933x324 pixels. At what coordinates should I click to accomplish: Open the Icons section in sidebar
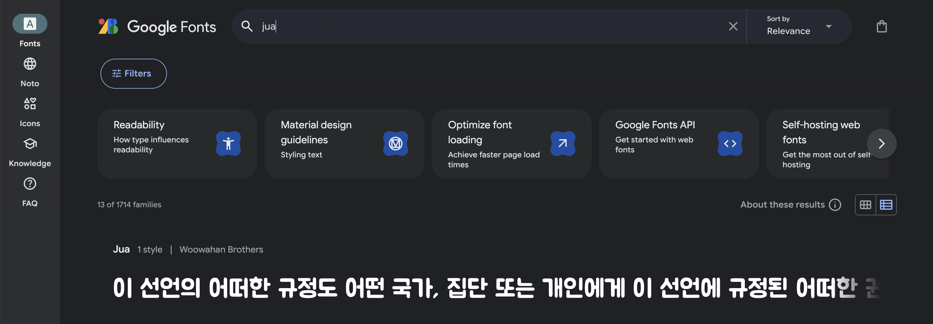click(30, 112)
